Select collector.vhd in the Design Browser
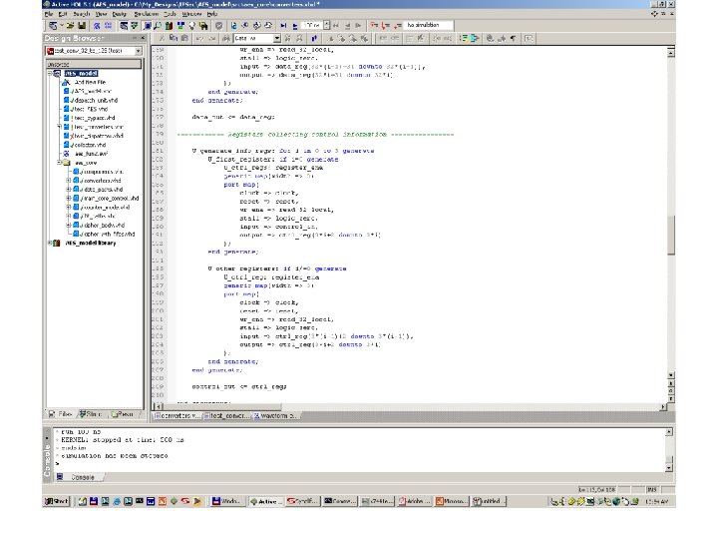Screen dimensions: 718x539 (90, 144)
